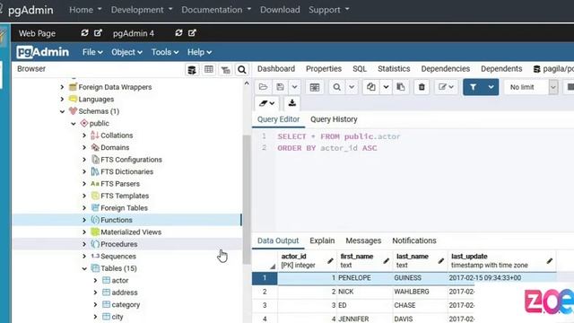The image size is (574, 323).
Task: Refresh the Web Page tab
Action: (x=84, y=33)
